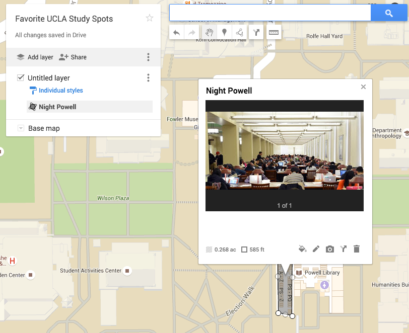Click the blue search button

click(389, 13)
